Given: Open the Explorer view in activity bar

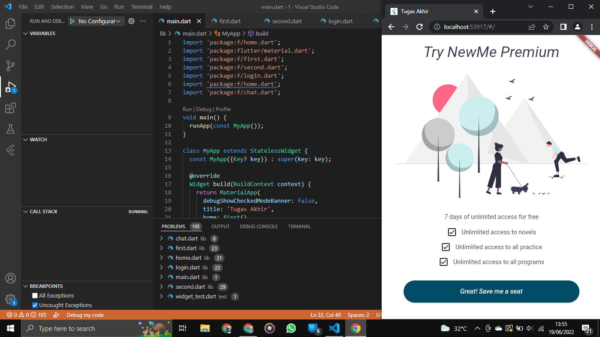Looking at the screenshot, I should point(11,23).
